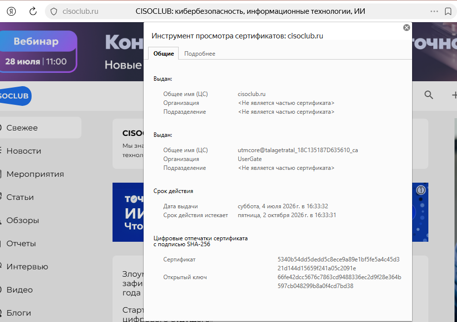The image size is (457, 322).
Task: Select the common name value cisoclub.ru
Action: coord(252,94)
